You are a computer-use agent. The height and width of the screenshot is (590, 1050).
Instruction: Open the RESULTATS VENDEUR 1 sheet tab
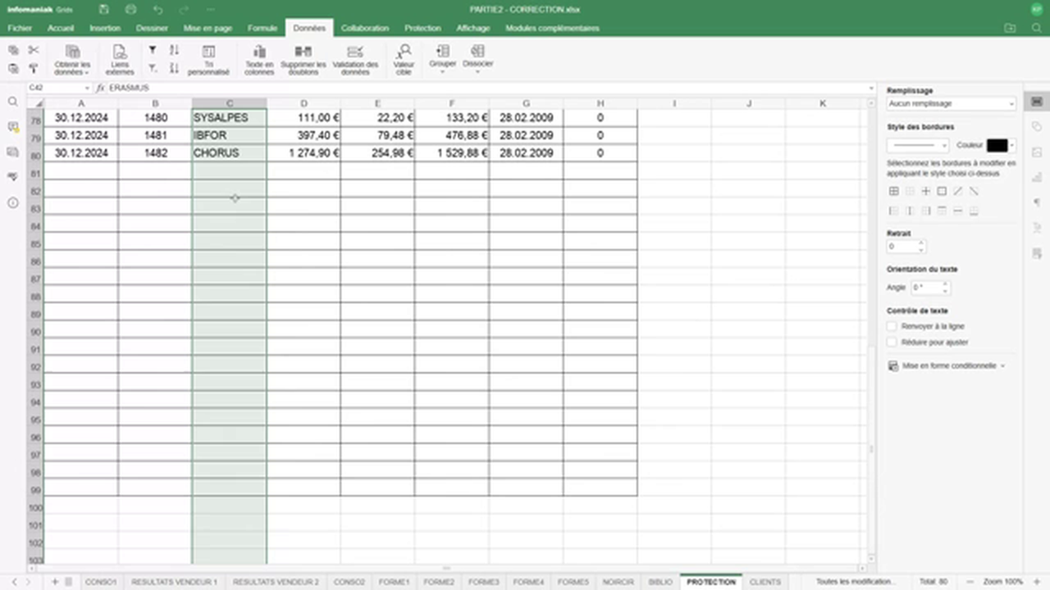click(x=174, y=582)
